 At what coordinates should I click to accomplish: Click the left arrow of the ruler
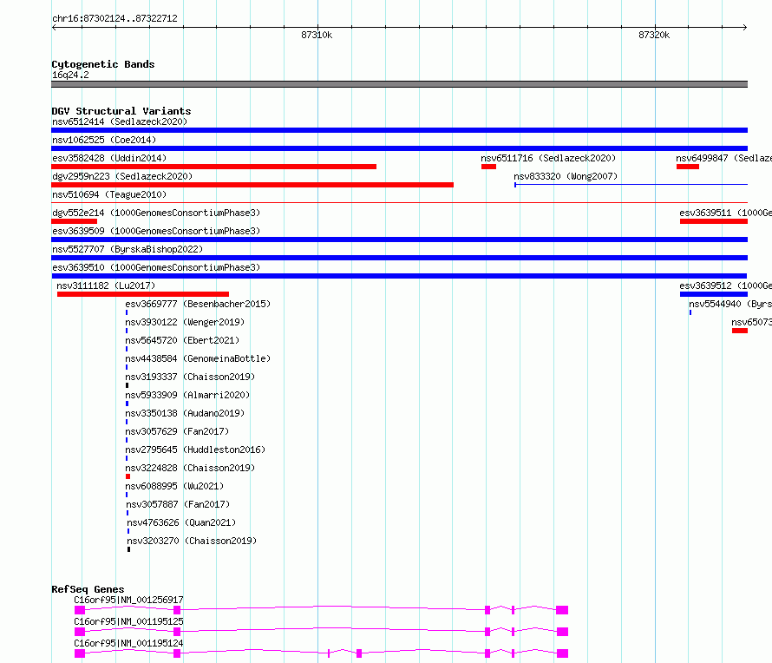coord(54,28)
